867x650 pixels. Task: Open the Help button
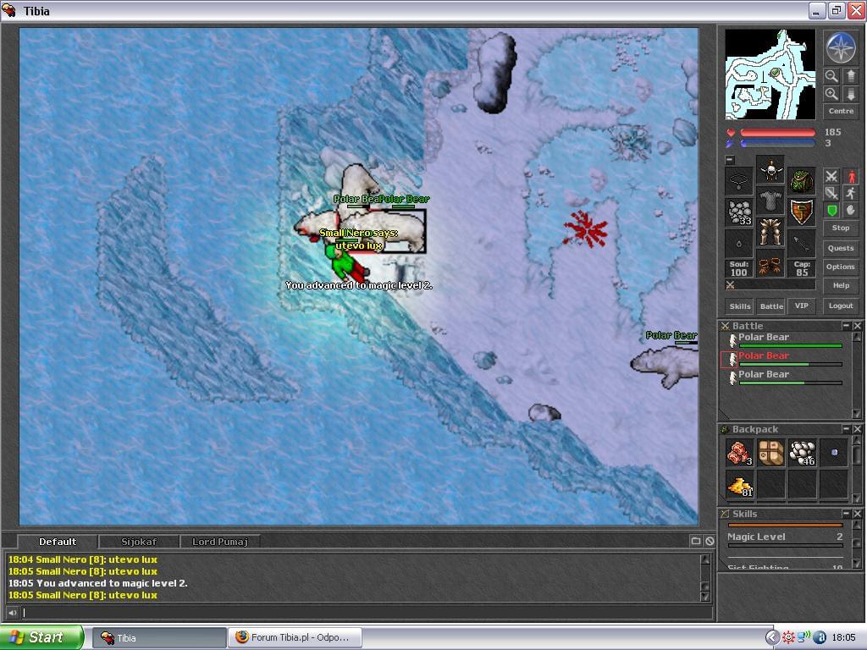pyautogui.click(x=841, y=286)
